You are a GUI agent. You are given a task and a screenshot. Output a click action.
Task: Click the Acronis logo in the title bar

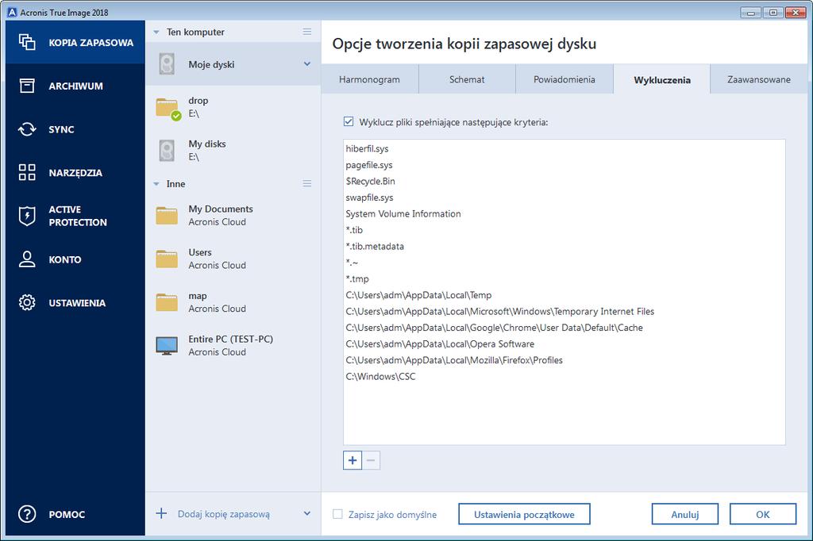(12, 13)
